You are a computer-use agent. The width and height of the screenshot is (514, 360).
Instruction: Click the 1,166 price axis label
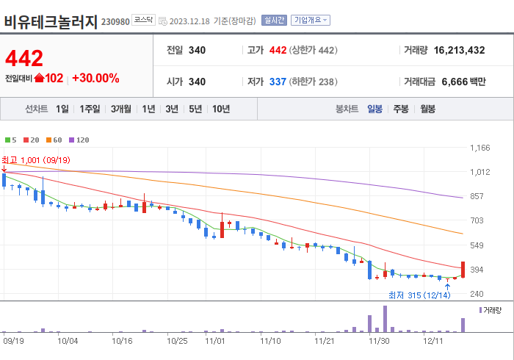480,148
